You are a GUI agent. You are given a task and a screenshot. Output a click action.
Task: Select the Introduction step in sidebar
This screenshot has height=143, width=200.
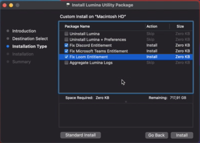[24, 31]
